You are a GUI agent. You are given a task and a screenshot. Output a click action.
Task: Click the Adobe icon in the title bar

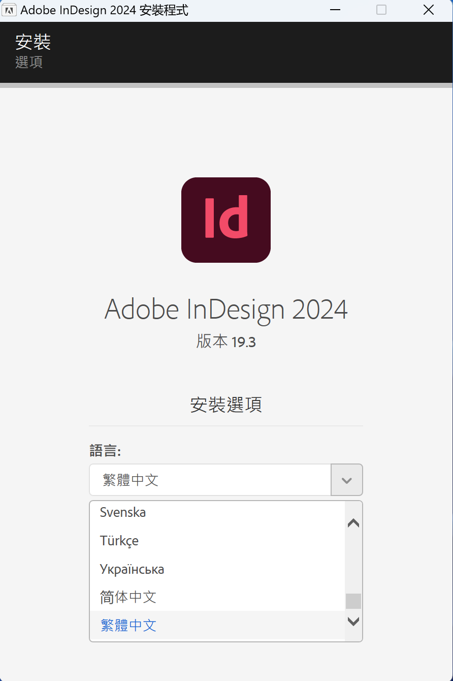point(9,10)
